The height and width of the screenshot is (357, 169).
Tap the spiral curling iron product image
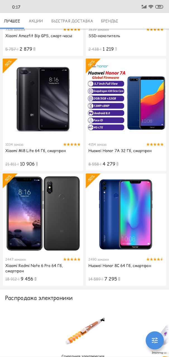click(x=85, y=331)
